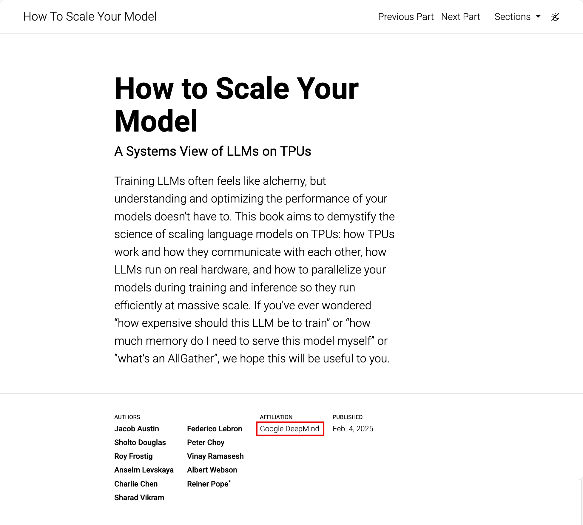Screen dimensions: 583x525
Task: Go to the Next Part
Action: (x=461, y=17)
